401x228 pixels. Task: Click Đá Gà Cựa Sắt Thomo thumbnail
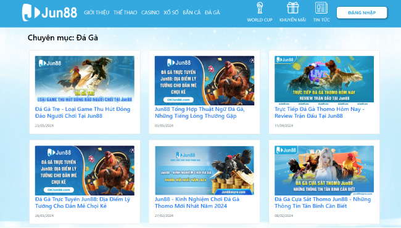click(x=324, y=171)
